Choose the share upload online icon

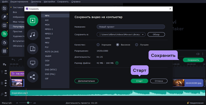click(33, 77)
